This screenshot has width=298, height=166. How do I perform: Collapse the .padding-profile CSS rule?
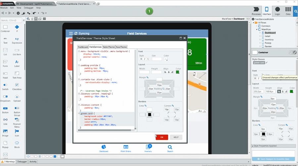(x=79, y=65)
